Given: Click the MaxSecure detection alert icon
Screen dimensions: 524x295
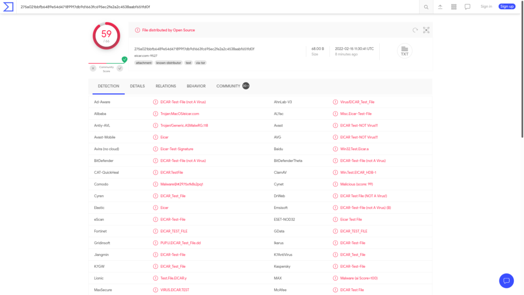Looking at the screenshot, I should [x=156, y=290].
